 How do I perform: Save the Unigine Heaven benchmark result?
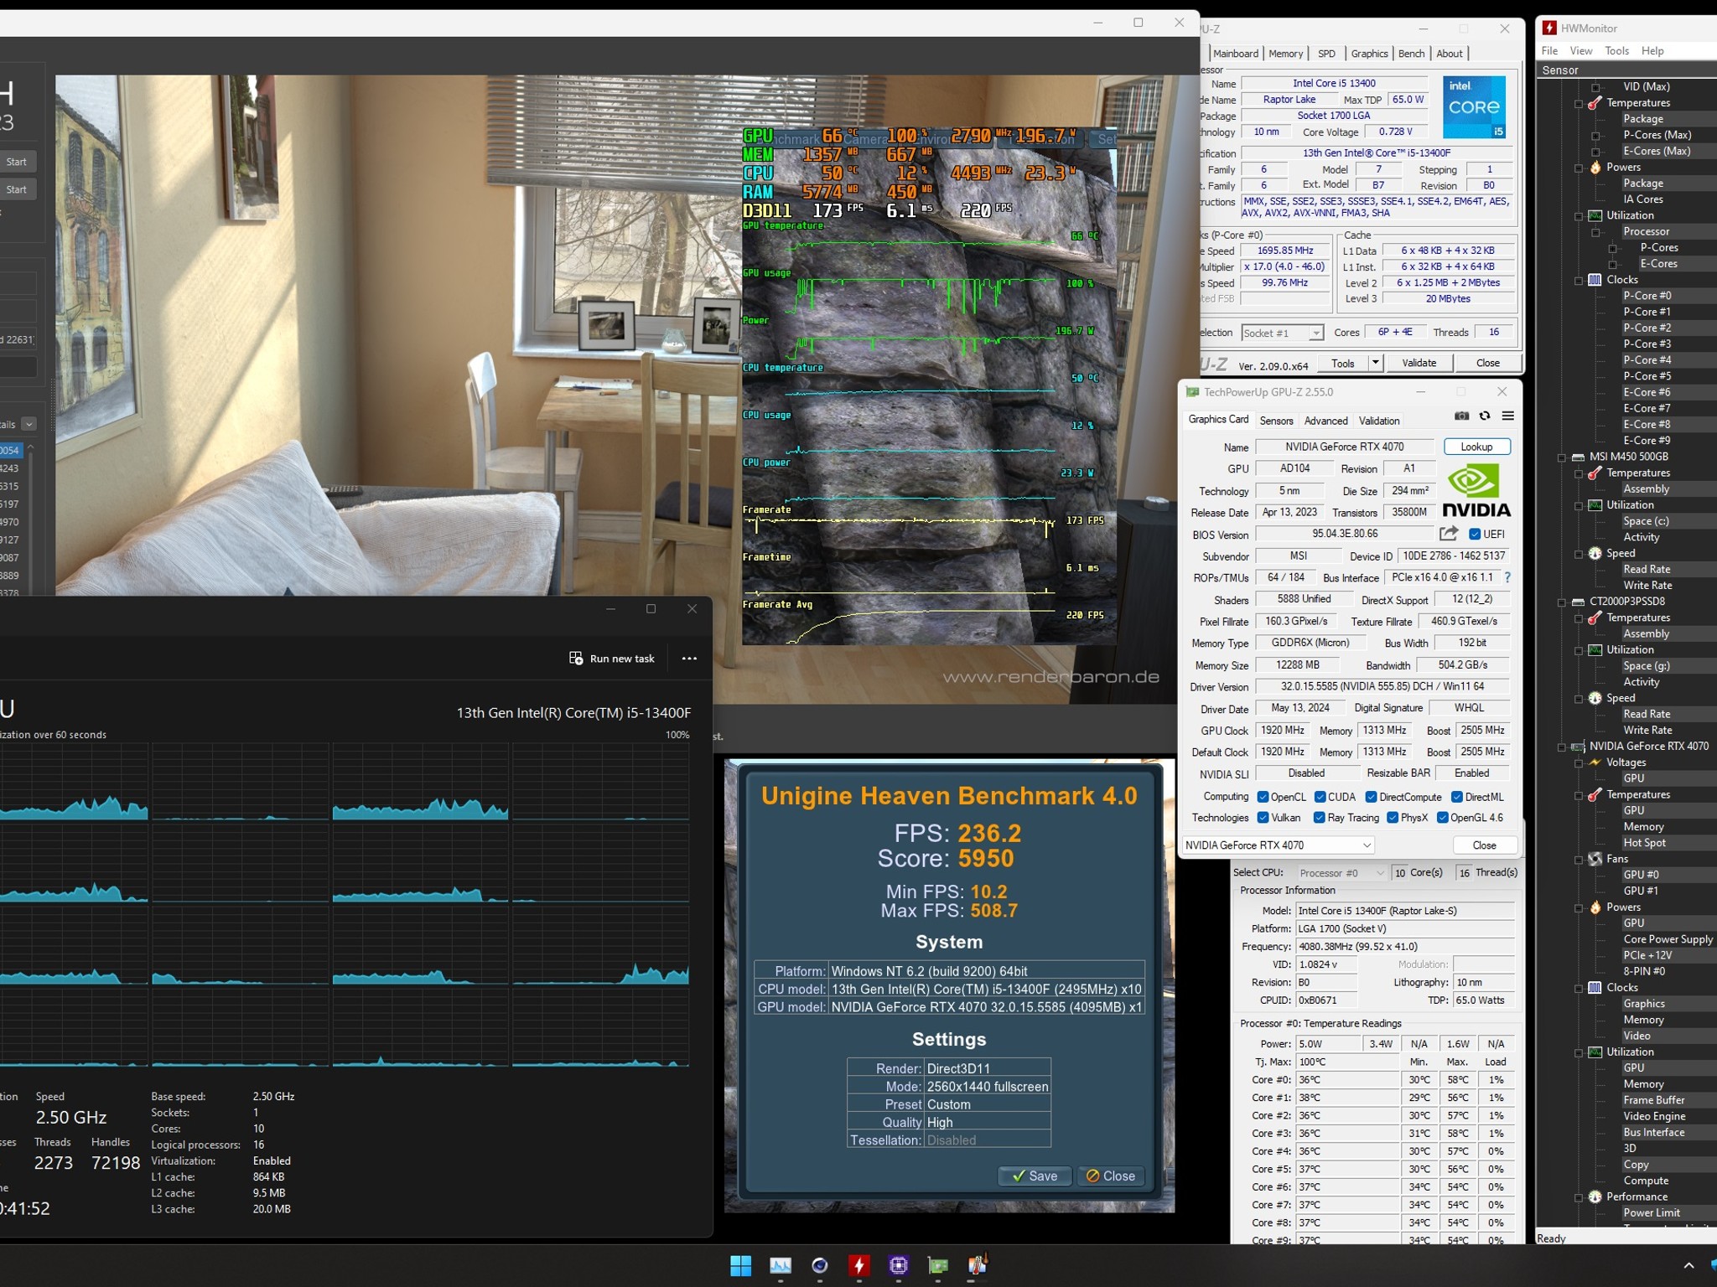[x=1034, y=1176]
